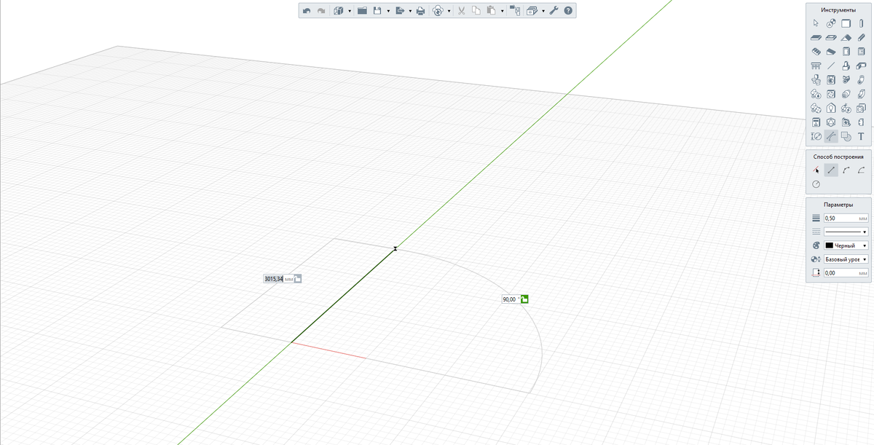Toggle the green lock beside 90,00 angle

[x=525, y=299]
